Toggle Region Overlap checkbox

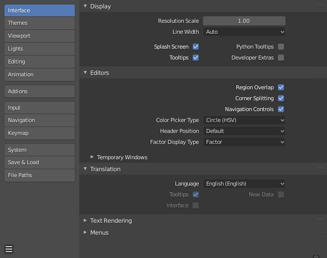click(281, 87)
